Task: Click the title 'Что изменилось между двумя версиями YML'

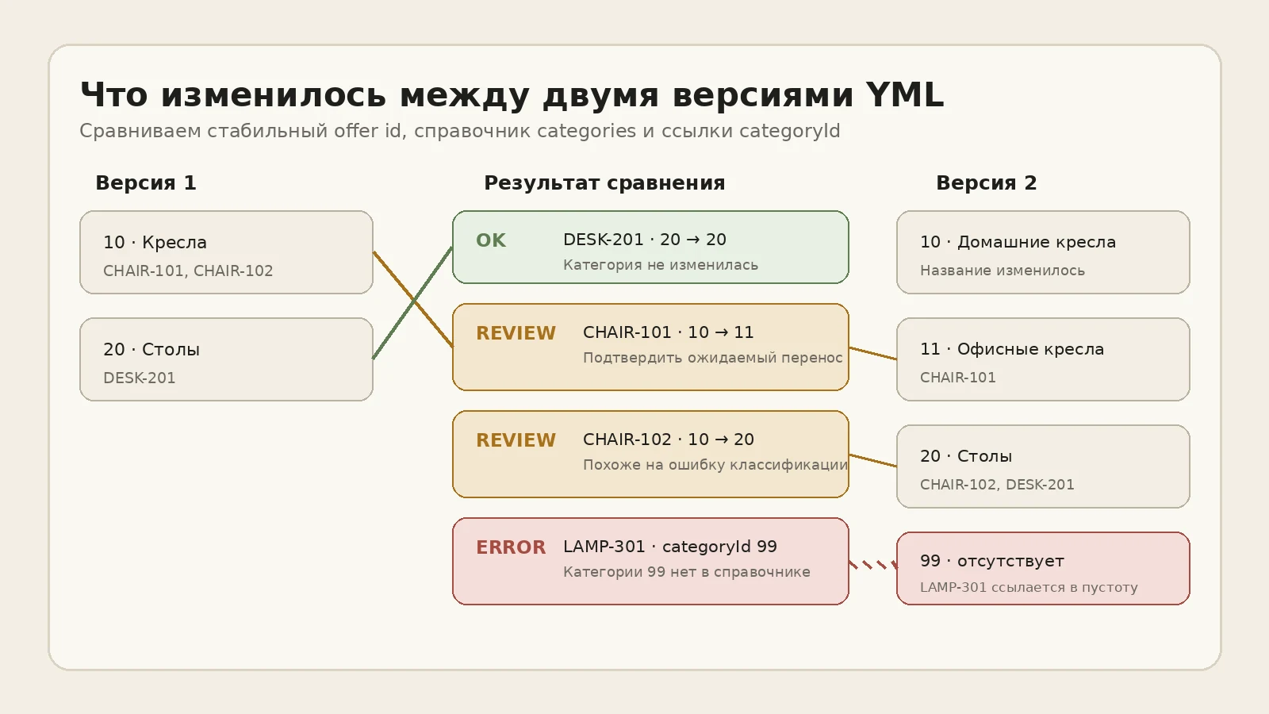Action: [512, 95]
